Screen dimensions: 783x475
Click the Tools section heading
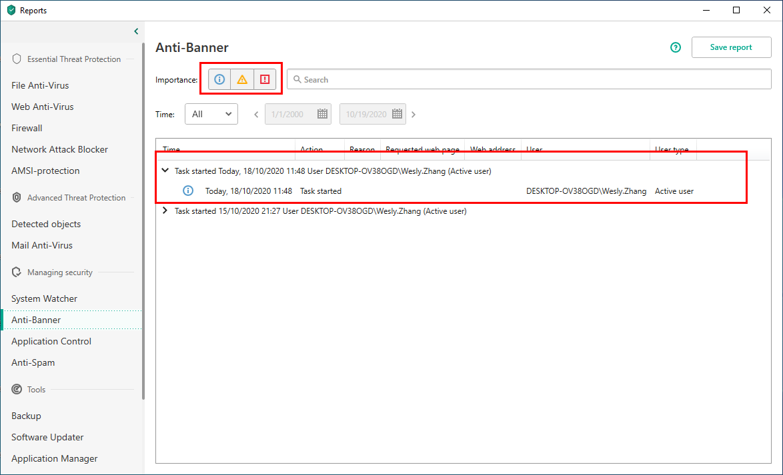click(37, 389)
